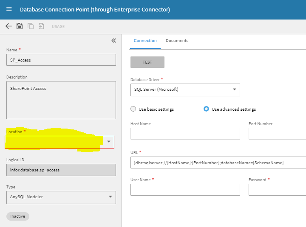
Task: Click the import document icon
Action: (x=41, y=26)
